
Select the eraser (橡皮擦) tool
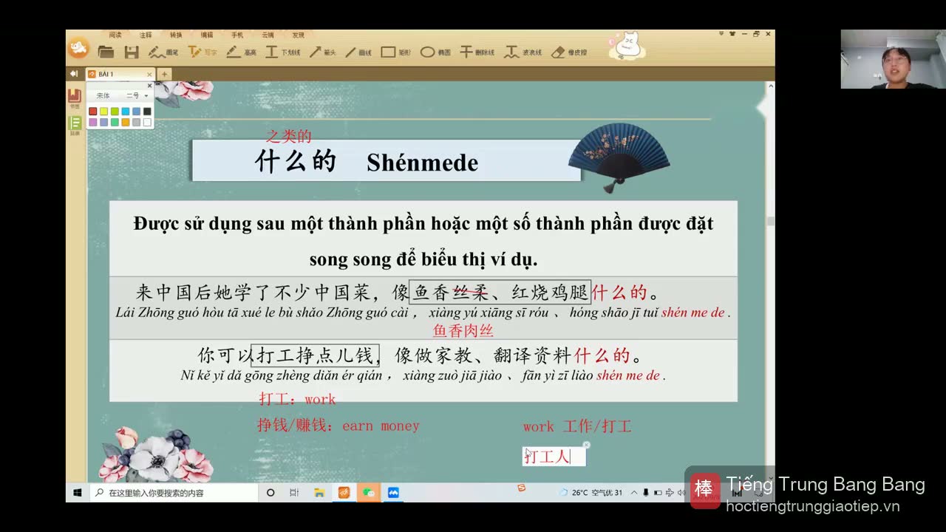coord(569,52)
